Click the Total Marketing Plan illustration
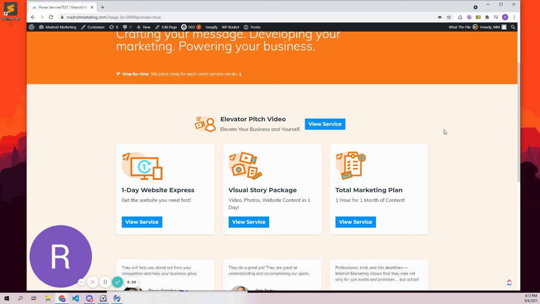Screen dimensions: 540x304 pos(351,166)
